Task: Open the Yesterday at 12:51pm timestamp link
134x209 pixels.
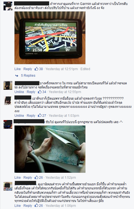Action: click(62, 69)
